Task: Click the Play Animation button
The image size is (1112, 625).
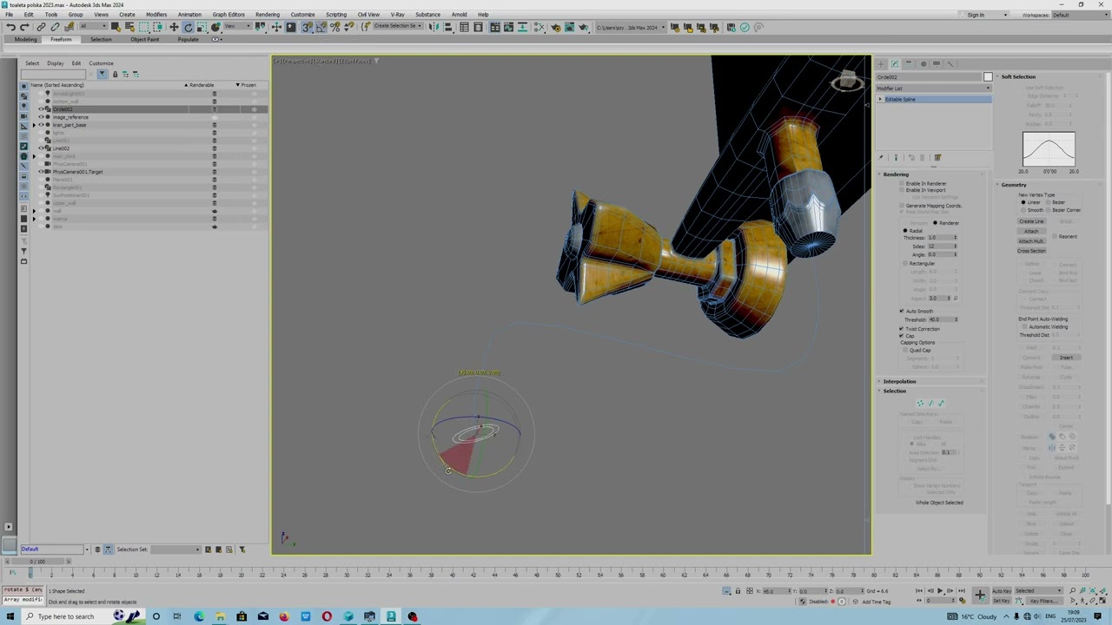Action: coord(939,591)
